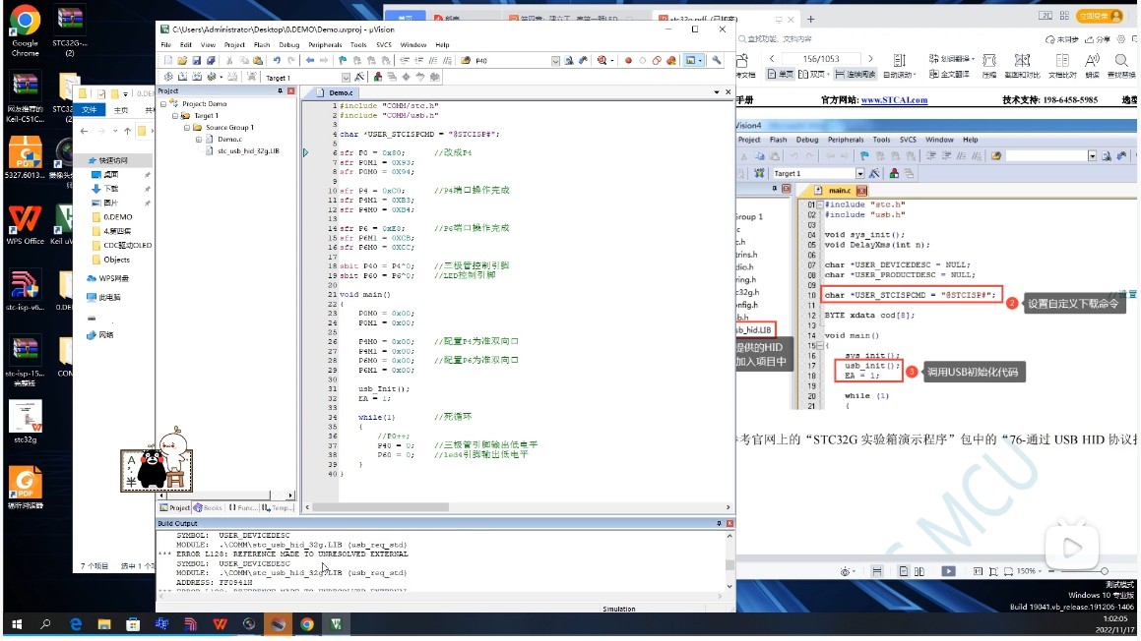Open WPS Office desktop shortcut

(x=25, y=224)
